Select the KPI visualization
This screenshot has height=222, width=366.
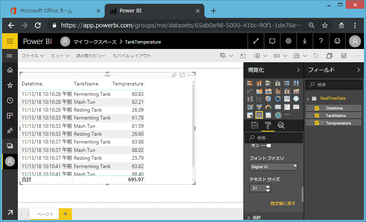pyautogui.click(x=296, y=107)
